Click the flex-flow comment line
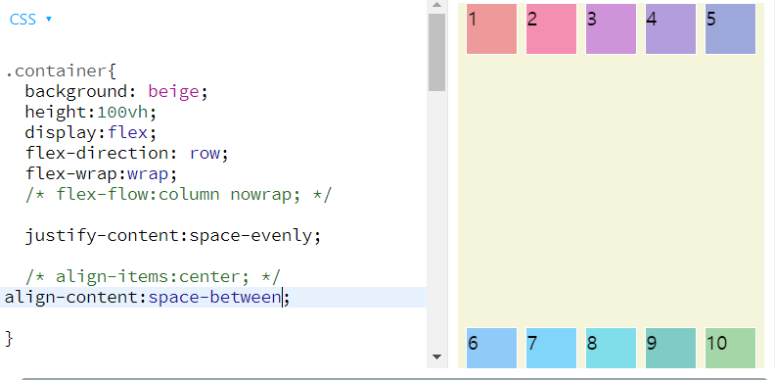 point(179,195)
